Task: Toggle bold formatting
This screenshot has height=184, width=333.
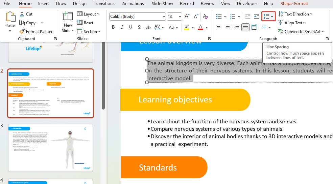Action: (x=113, y=27)
